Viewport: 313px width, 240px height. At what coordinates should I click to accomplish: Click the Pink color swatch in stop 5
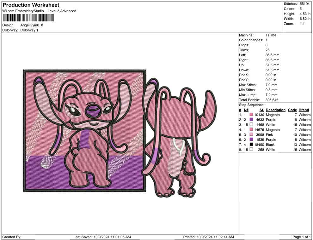(251, 134)
